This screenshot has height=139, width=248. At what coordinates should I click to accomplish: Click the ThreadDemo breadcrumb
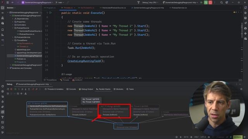click(50, 80)
